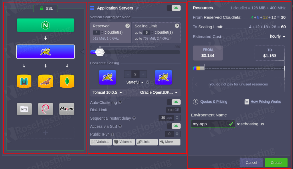This screenshot has width=293, height=169.
Task: Add an extra layer with plus block
Action: click(x=45, y=133)
